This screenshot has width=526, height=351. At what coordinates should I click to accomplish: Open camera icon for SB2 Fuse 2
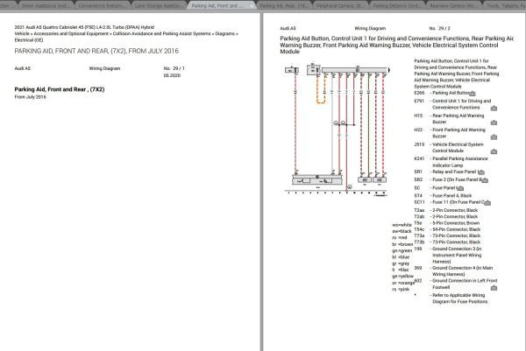click(x=485, y=180)
